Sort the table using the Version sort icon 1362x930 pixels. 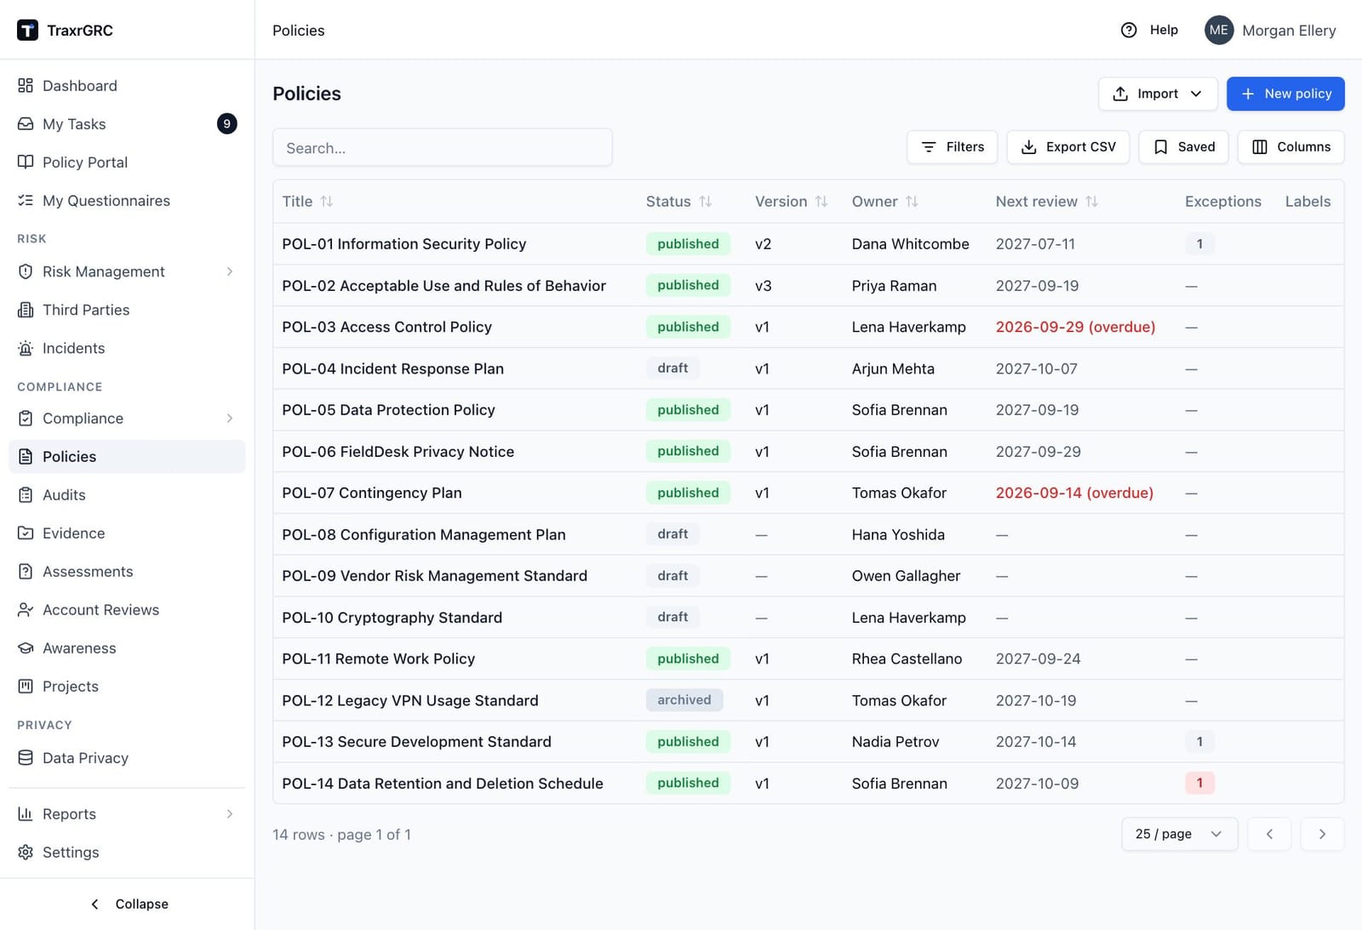(821, 202)
